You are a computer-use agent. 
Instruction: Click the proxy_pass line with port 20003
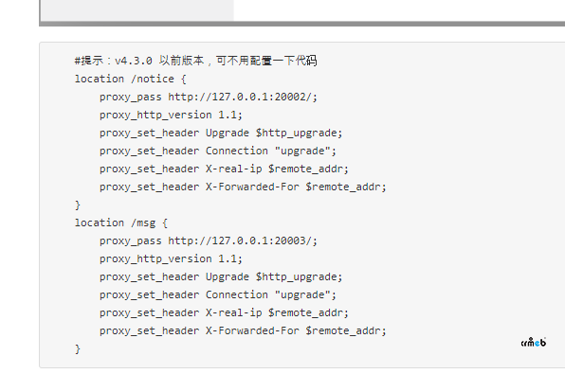point(209,240)
